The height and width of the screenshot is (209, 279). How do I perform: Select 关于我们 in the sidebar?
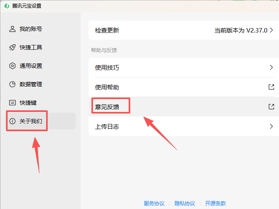coord(41,121)
